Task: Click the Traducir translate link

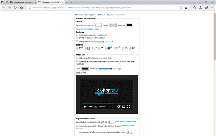Action: click(x=121, y=15)
